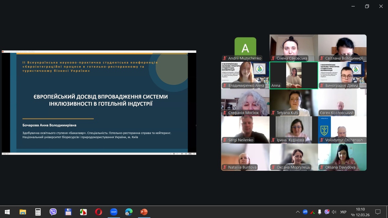The height and width of the screenshot is (218, 388).
Task: Open File Explorer from the taskbar
Action: pyautogui.click(x=23, y=212)
